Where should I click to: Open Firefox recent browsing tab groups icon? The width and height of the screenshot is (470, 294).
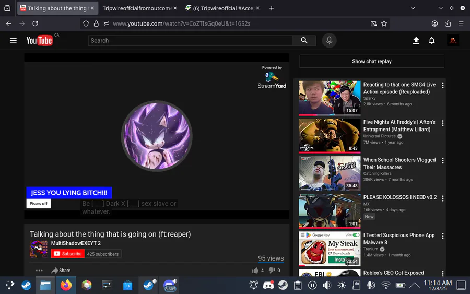coord(7,8)
